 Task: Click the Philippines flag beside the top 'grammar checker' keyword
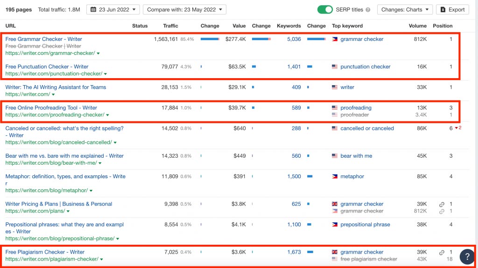click(x=335, y=39)
